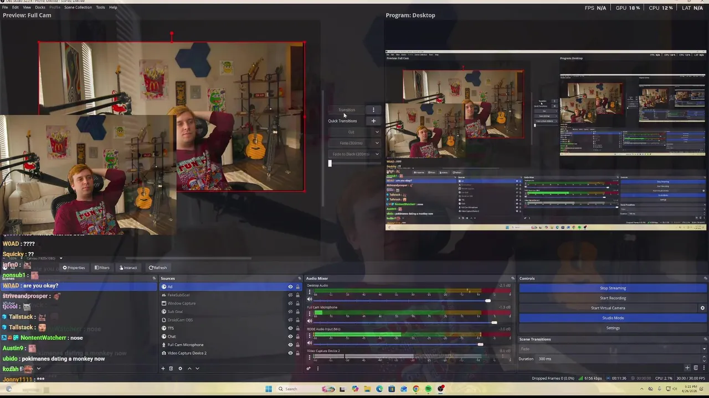Open scene transition properties dots
The height and width of the screenshot is (398, 709).
703,368
